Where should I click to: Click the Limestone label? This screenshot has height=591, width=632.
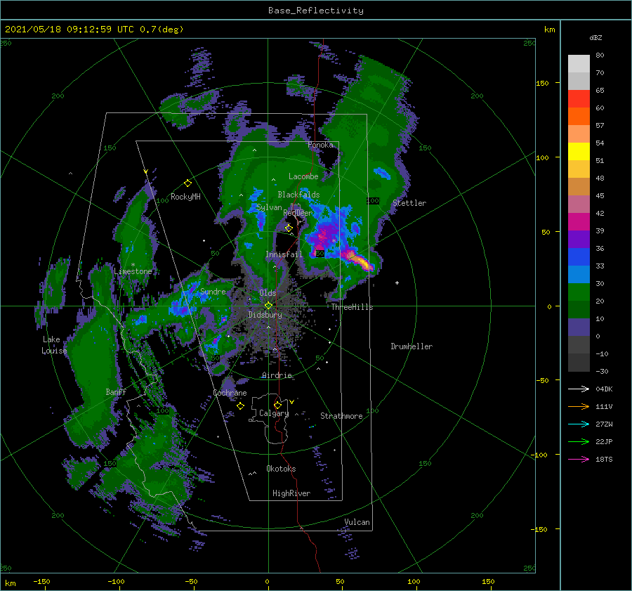tap(133, 271)
